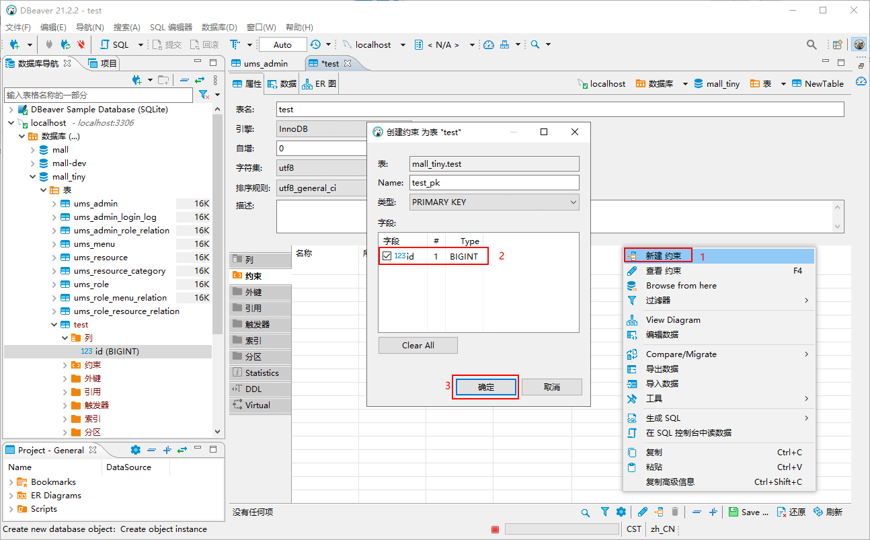Image resolution: width=870 pixels, height=540 pixels.
Task: Click the navigator filter funnel icon
Action: pyautogui.click(x=204, y=95)
